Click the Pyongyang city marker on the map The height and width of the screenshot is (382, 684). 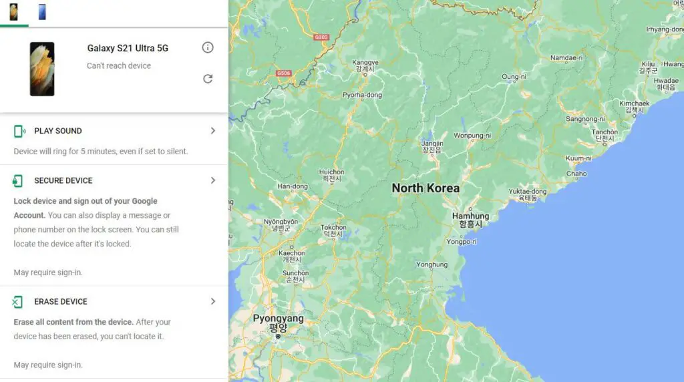tap(278, 336)
